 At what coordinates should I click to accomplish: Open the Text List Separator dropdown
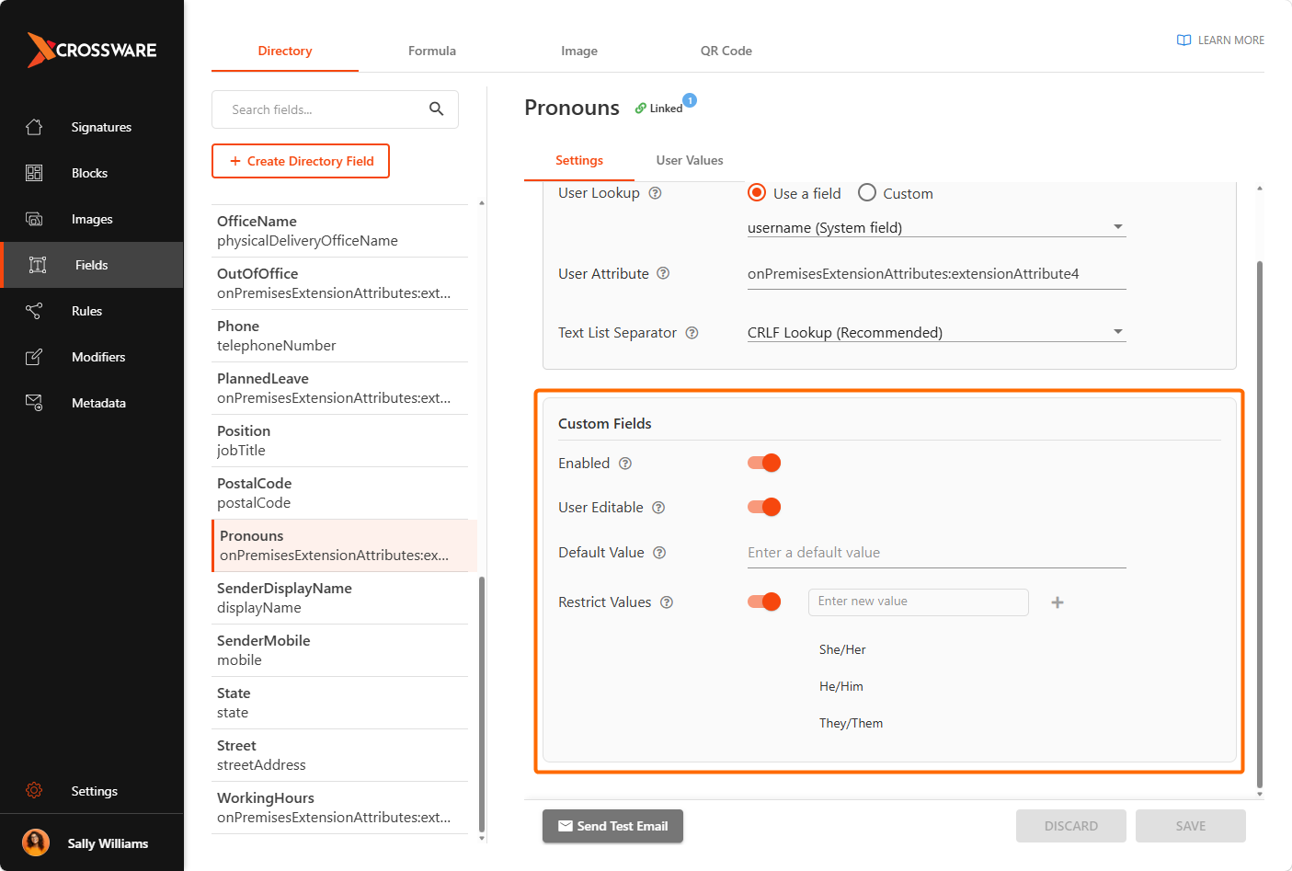(x=936, y=332)
